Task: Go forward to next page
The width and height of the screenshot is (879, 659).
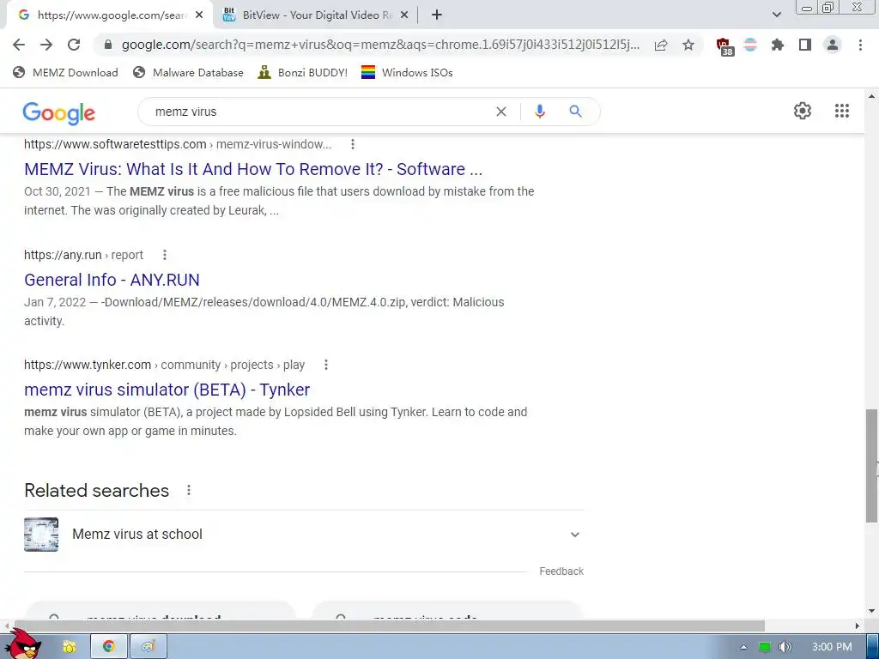Action: (x=46, y=45)
